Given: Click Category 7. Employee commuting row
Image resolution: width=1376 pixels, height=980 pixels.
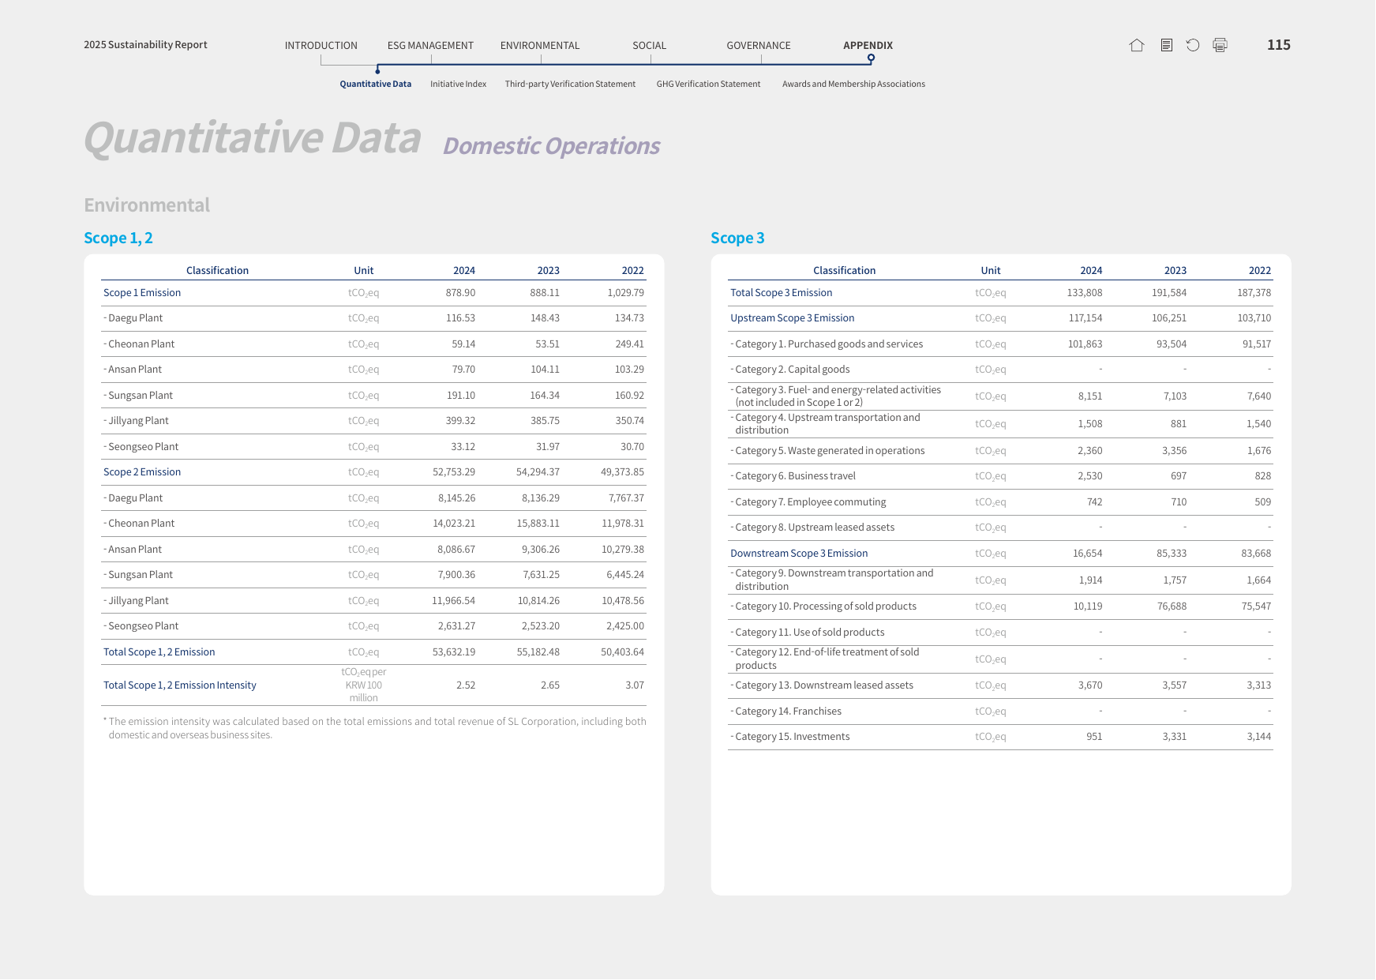Looking at the screenshot, I should click(x=1000, y=502).
